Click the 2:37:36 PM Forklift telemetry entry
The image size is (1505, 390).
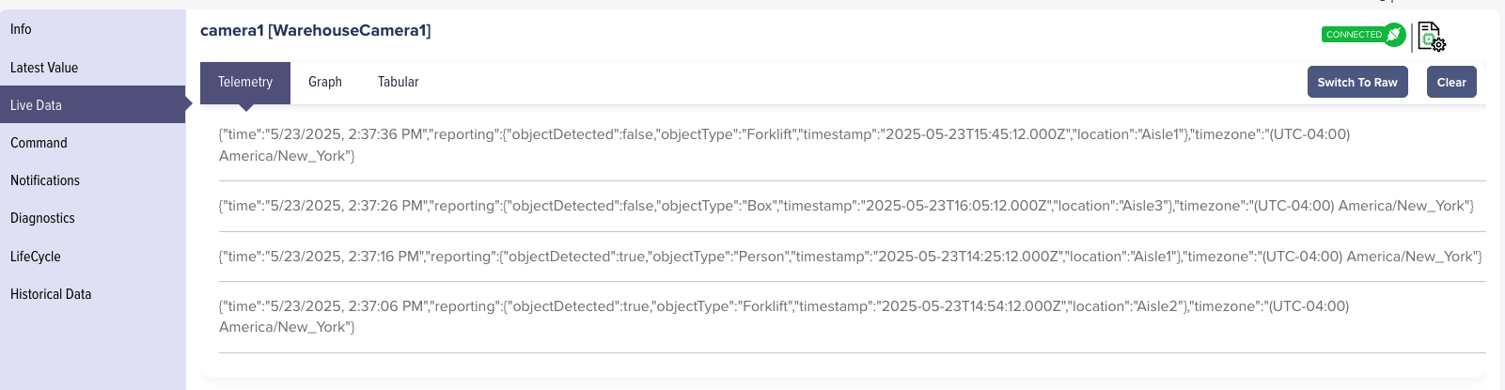click(784, 145)
